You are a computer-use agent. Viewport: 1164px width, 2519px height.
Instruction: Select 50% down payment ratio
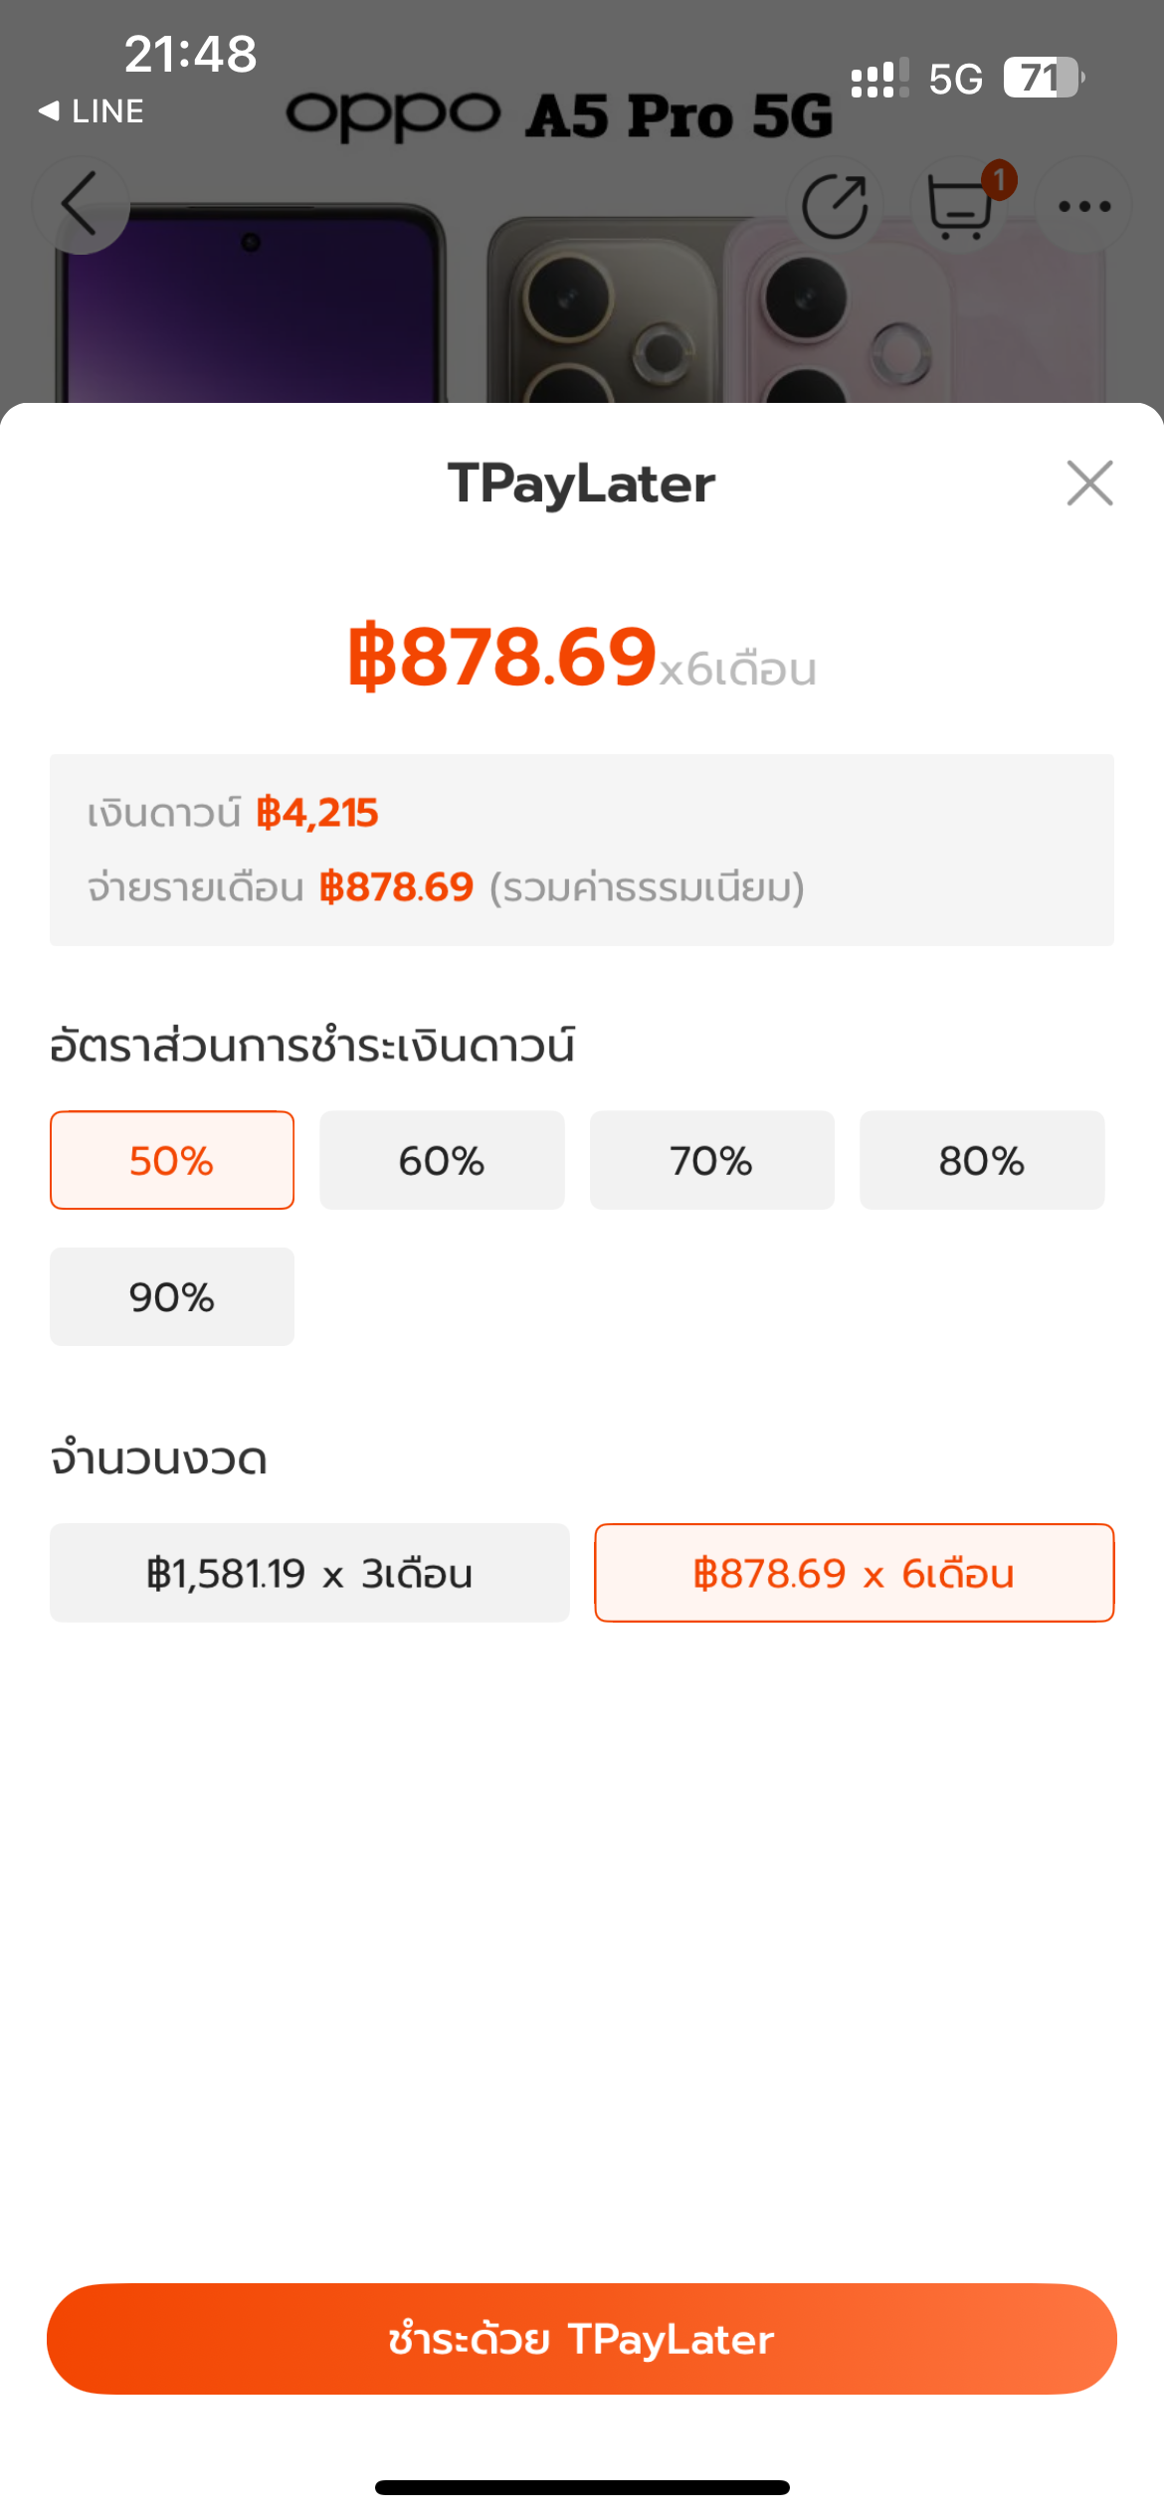(x=172, y=1160)
